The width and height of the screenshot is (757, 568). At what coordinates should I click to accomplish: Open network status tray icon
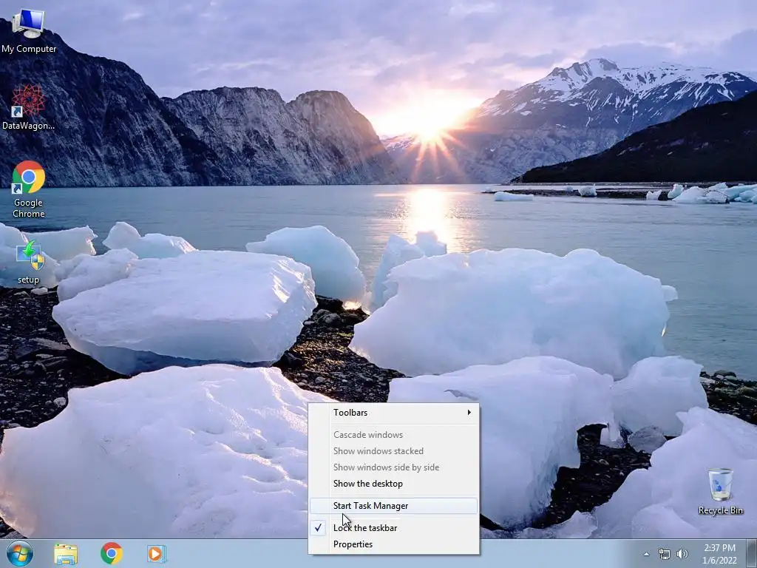[665, 555]
